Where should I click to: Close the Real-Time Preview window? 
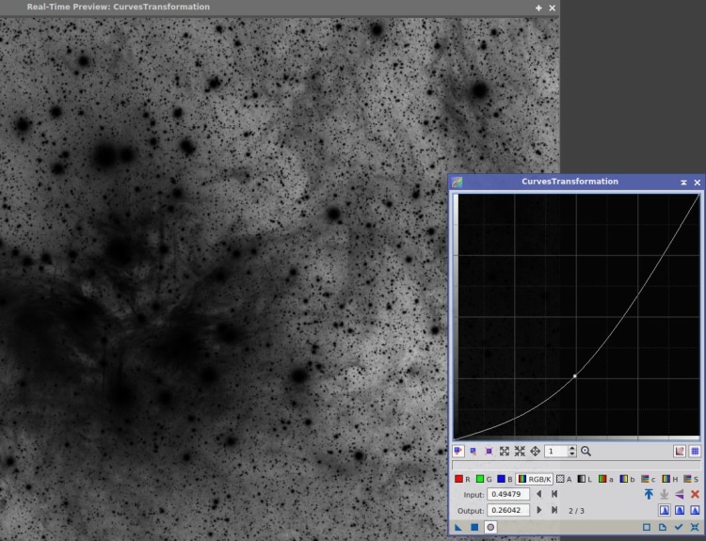[552, 8]
